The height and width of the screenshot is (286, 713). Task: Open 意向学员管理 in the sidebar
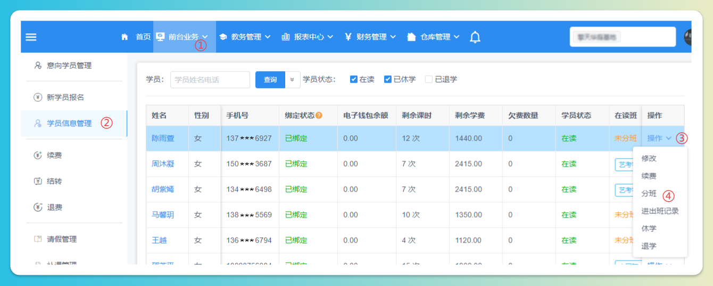click(x=69, y=65)
